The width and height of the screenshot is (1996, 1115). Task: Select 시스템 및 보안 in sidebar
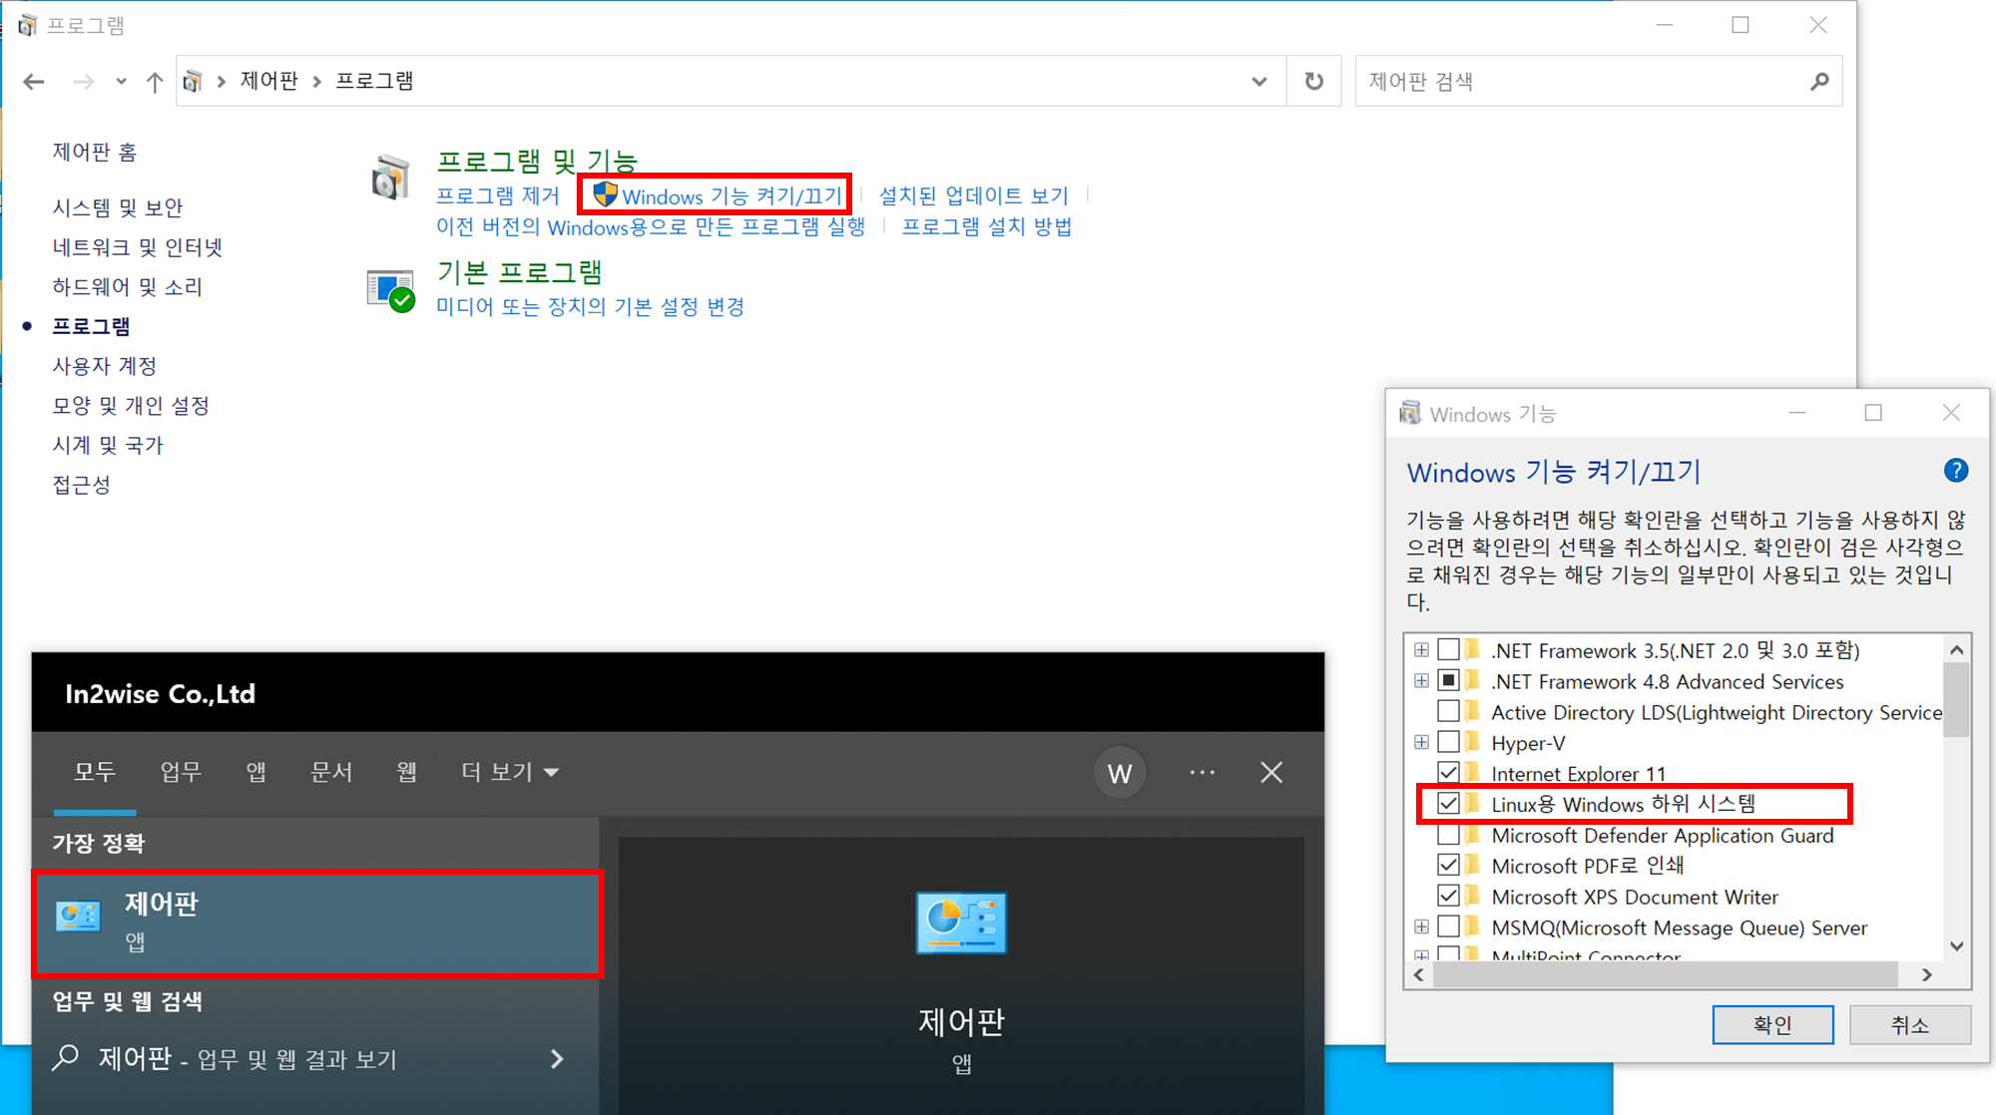pos(118,207)
